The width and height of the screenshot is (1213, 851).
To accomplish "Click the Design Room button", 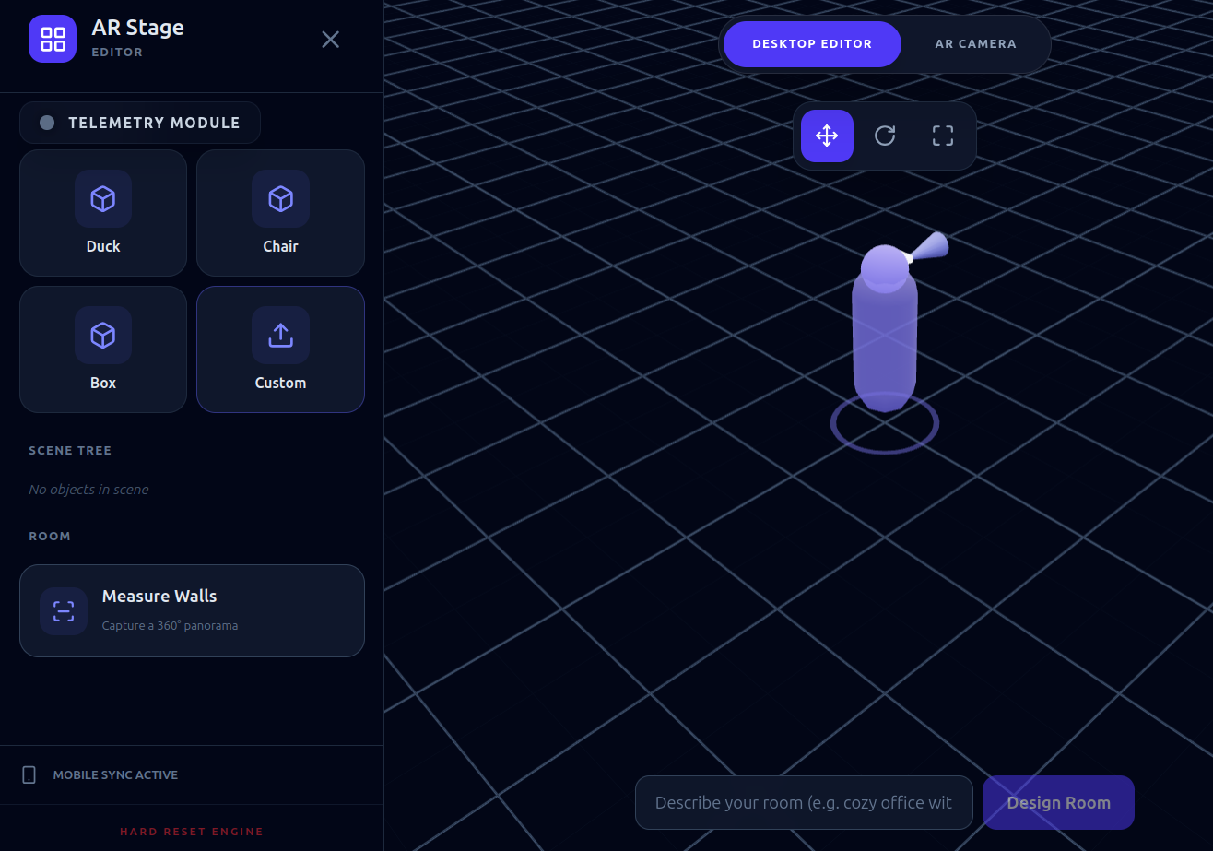I will 1058,802.
